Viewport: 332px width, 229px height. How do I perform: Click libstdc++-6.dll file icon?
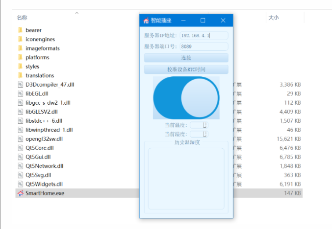pyautogui.click(x=20, y=121)
